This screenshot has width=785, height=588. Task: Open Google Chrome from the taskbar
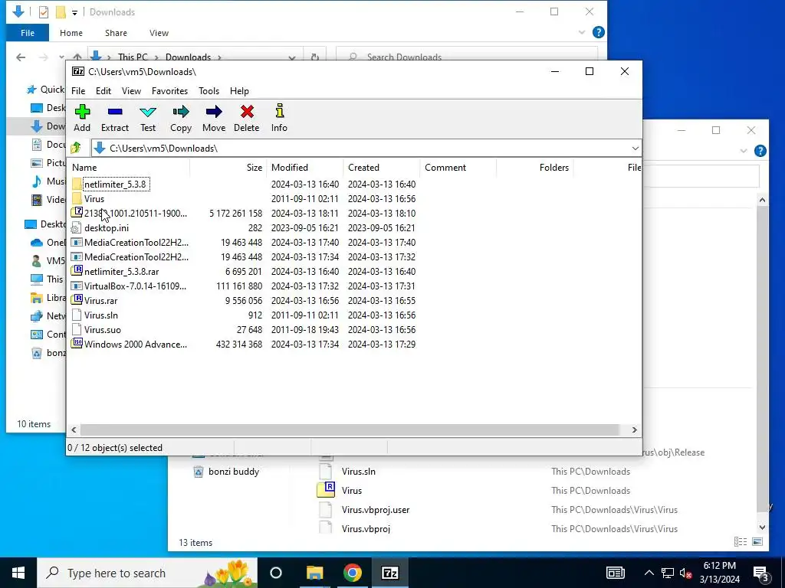click(353, 573)
